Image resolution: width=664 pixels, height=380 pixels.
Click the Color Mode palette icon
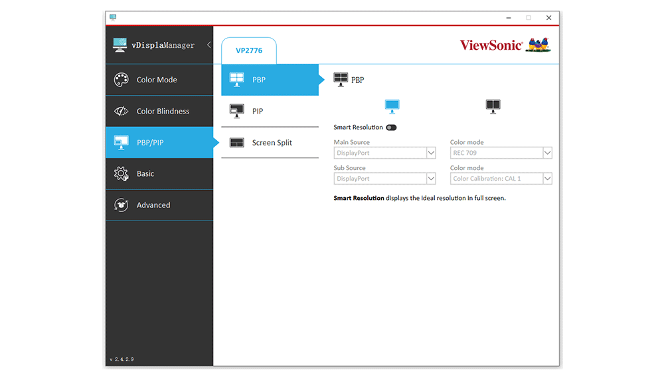[121, 80]
